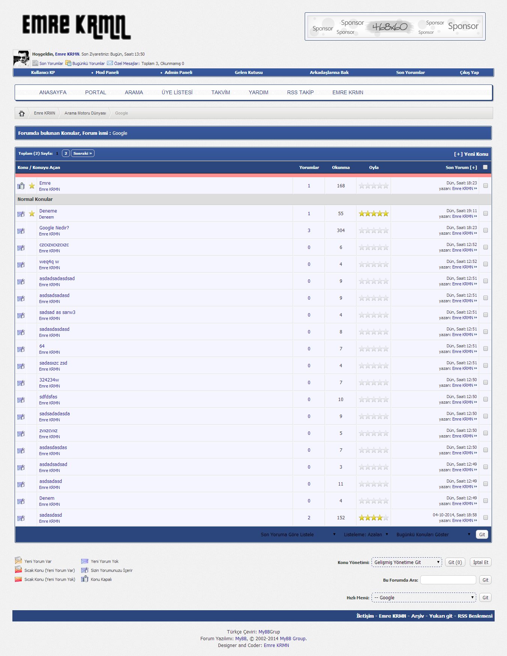Click the Yeni Yorum Yok legend icon
Viewport: 507px width, 656px height.
tap(85, 561)
